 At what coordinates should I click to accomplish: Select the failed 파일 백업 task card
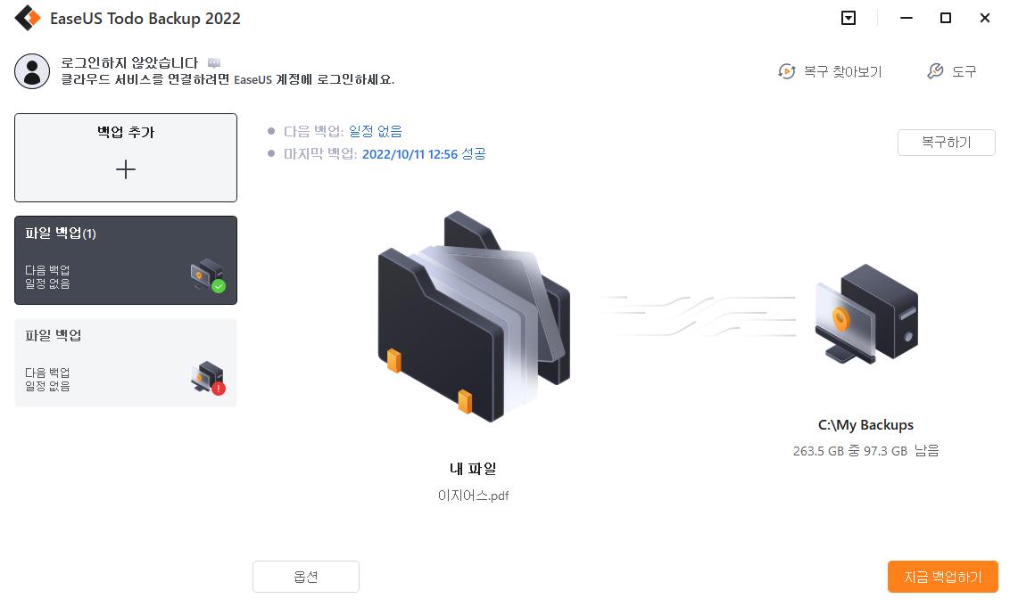(x=126, y=363)
